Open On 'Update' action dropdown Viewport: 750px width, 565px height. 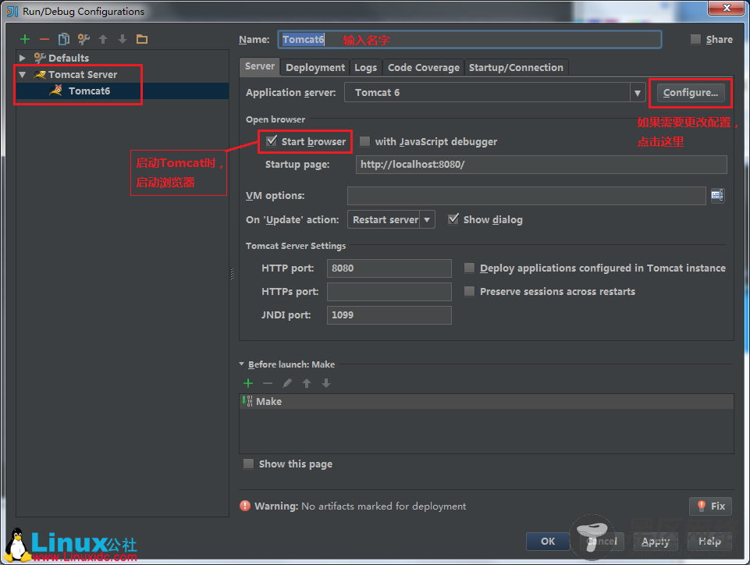point(427,219)
